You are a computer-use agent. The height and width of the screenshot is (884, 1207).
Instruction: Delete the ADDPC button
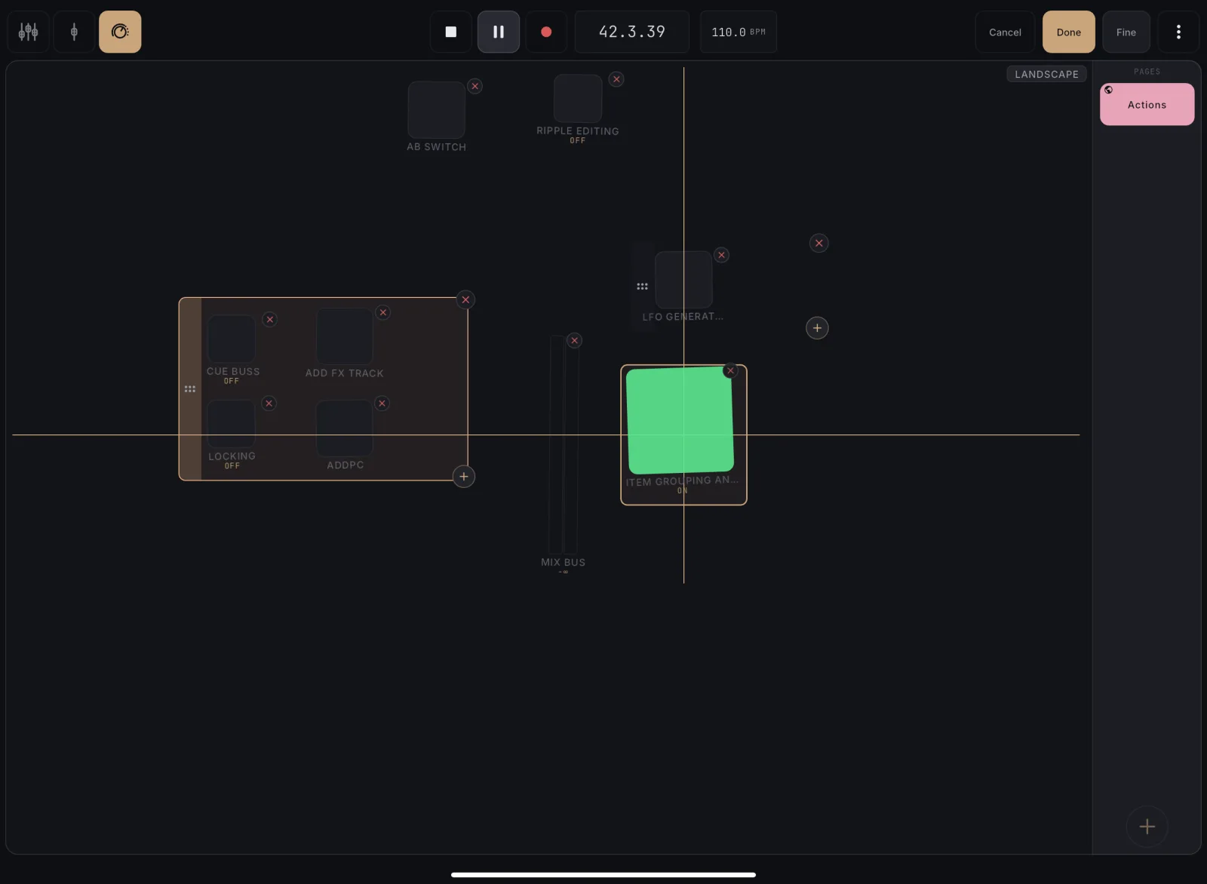(382, 404)
